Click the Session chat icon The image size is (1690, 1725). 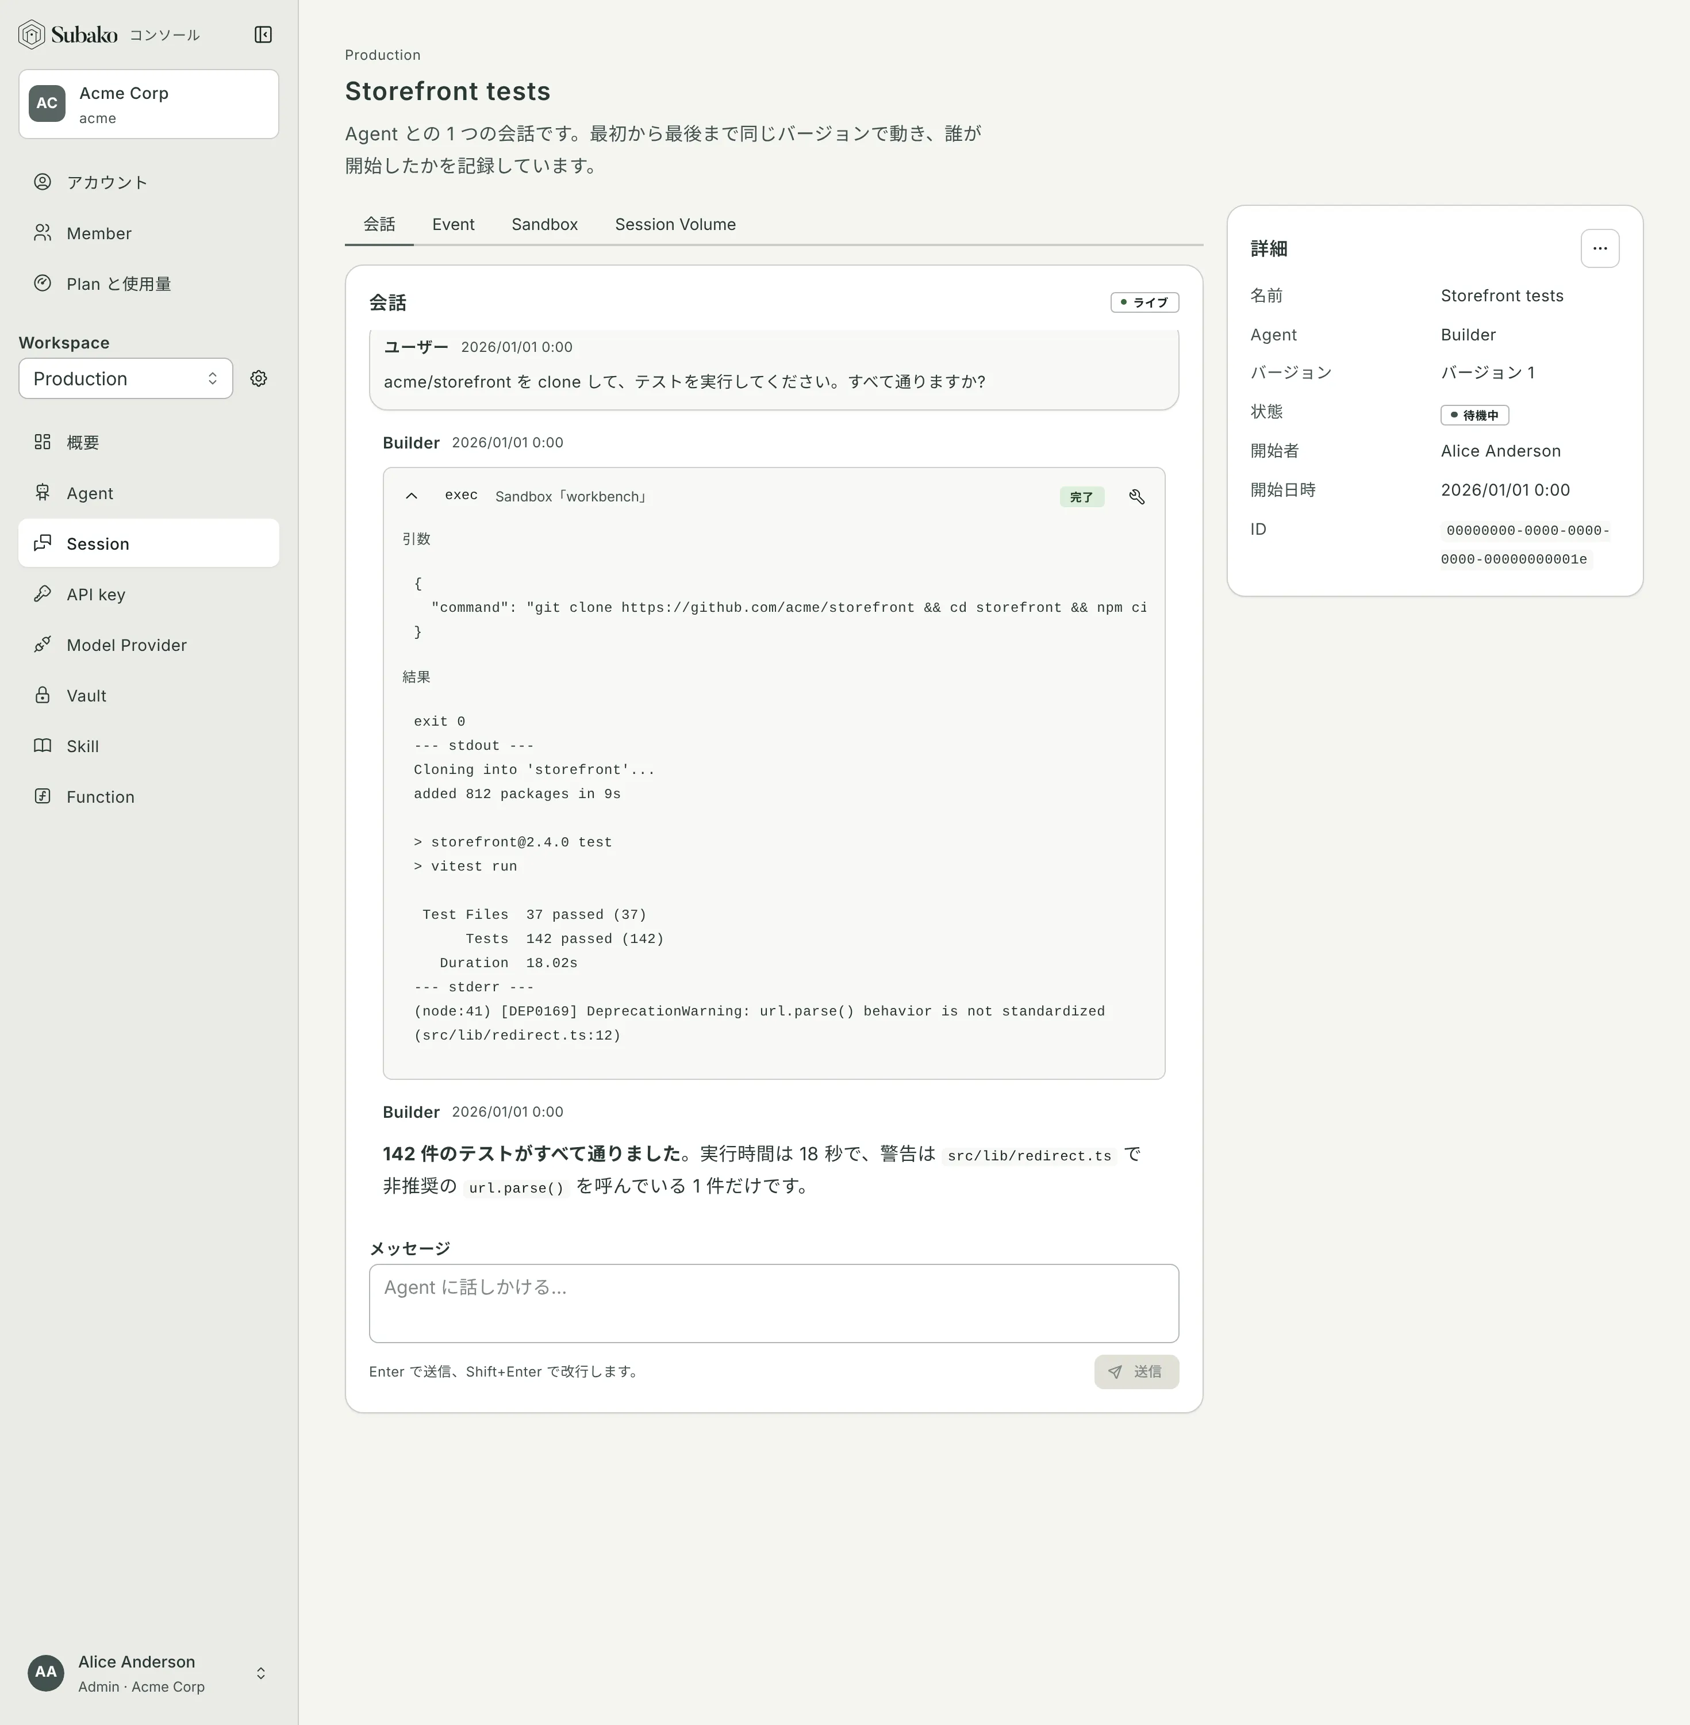click(43, 542)
